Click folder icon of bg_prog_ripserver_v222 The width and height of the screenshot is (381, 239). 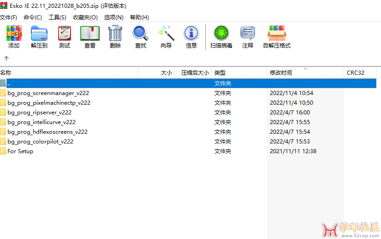3,112
